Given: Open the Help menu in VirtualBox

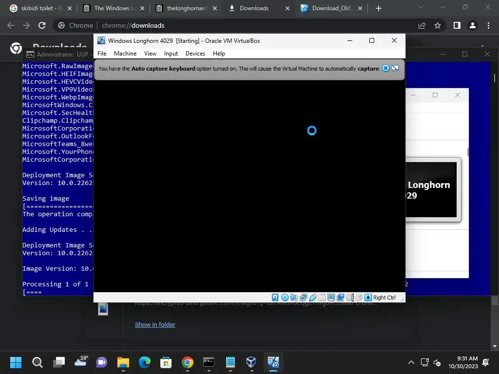Looking at the screenshot, I should (219, 54).
